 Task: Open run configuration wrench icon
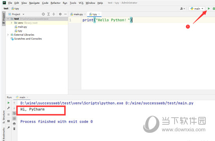9,108
